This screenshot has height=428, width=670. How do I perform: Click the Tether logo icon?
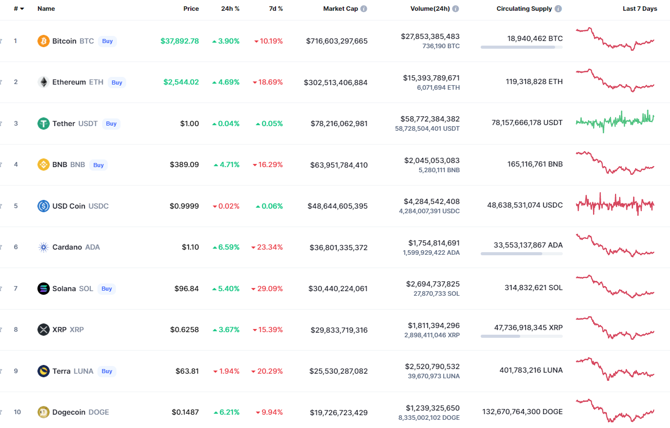(x=44, y=124)
